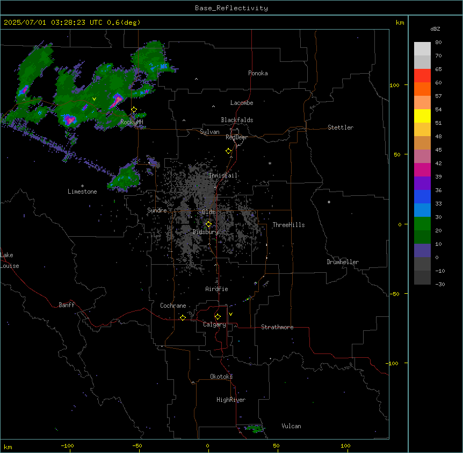
Task: Click the red 60 dBZ legend swatch
Action: pyautogui.click(x=422, y=76)
